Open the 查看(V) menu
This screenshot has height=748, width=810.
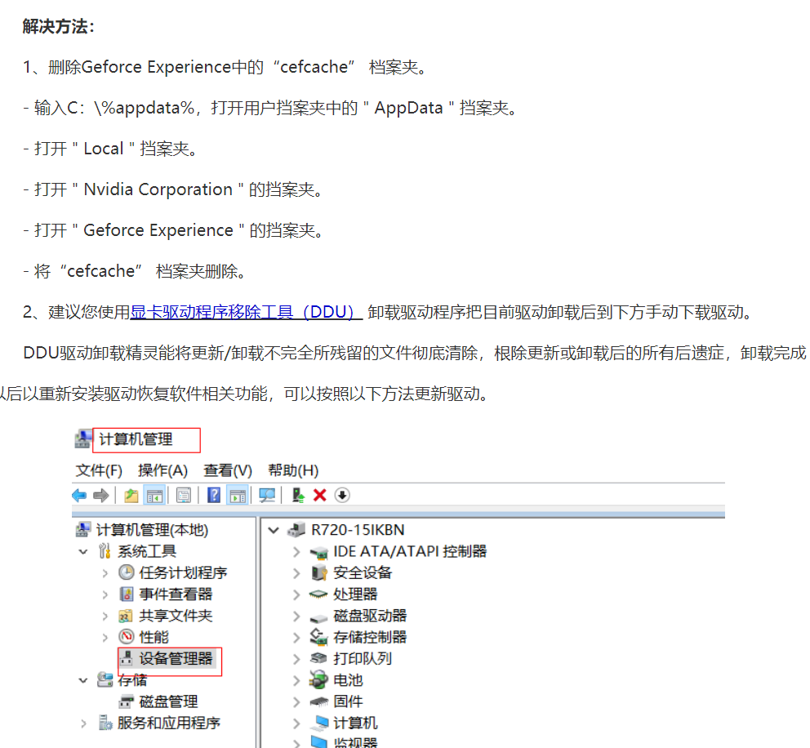point(228,470)
